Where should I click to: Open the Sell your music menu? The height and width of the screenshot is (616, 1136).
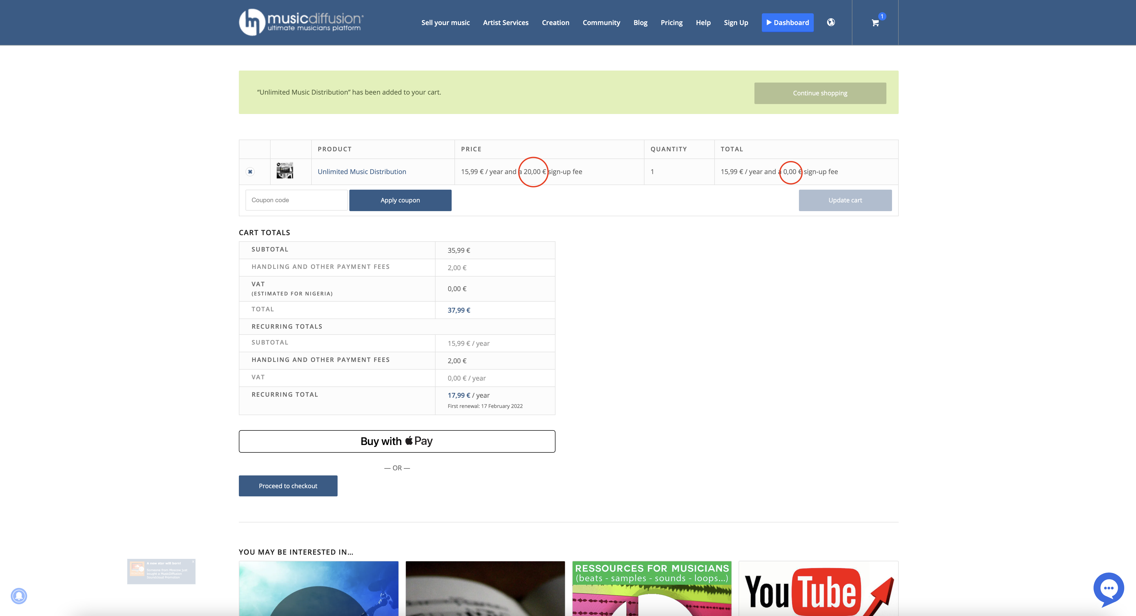446,22
